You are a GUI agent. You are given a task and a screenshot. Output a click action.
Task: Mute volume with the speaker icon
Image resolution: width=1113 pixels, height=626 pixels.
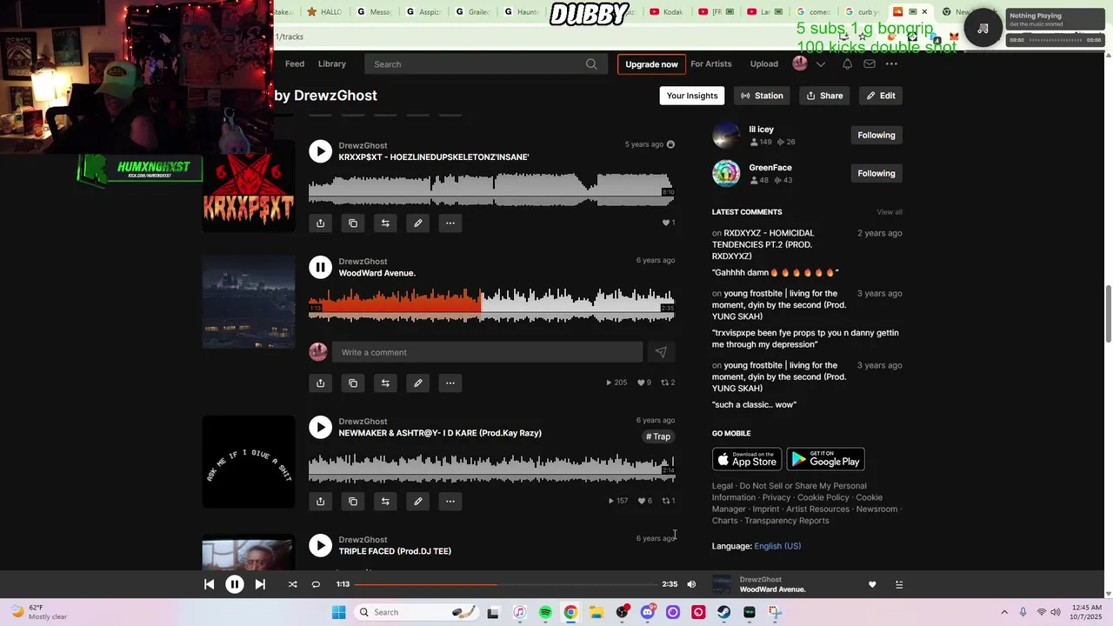(x=691, y=584)
